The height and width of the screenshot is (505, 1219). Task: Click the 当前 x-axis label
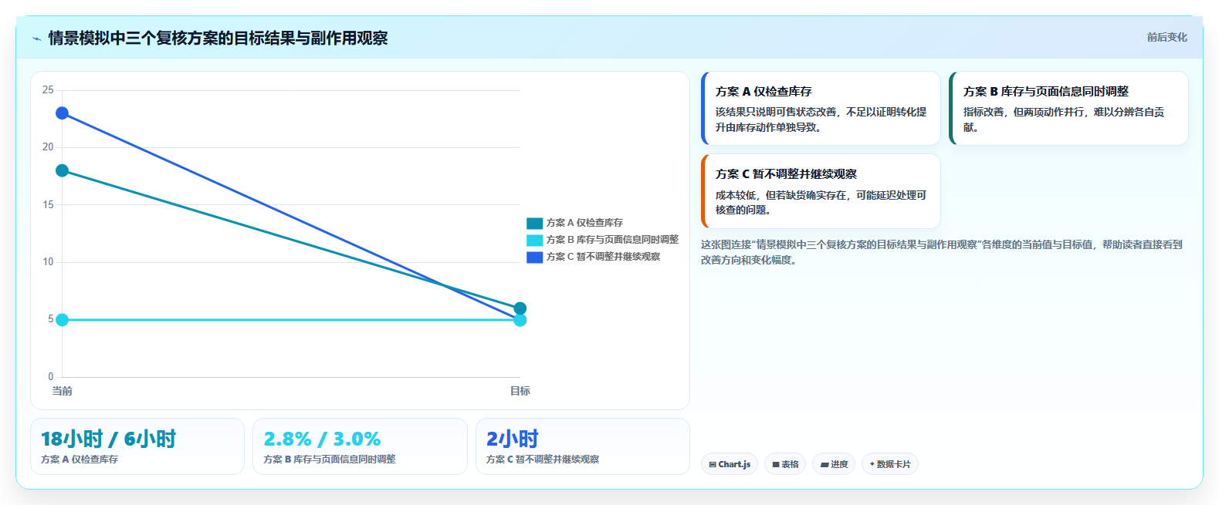click(62, 391)
